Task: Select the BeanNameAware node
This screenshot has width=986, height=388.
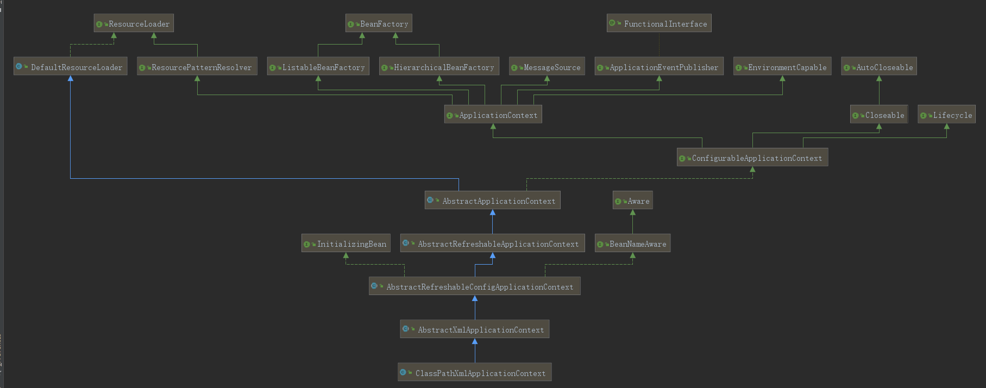Action: 632,243
